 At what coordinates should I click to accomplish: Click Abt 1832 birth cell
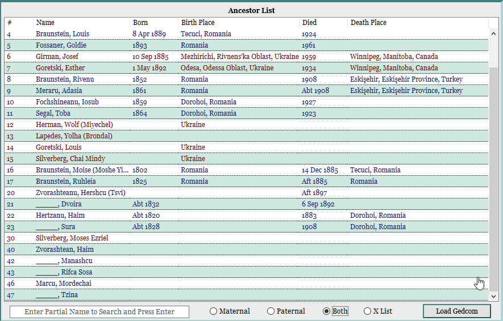(146, 204)
